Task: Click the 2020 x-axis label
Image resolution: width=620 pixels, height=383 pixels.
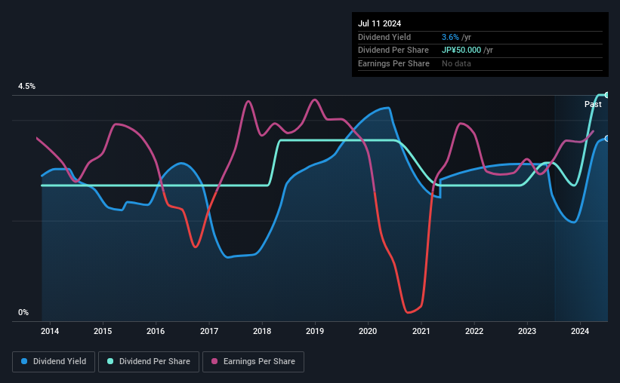Action: tap(368, 331)
